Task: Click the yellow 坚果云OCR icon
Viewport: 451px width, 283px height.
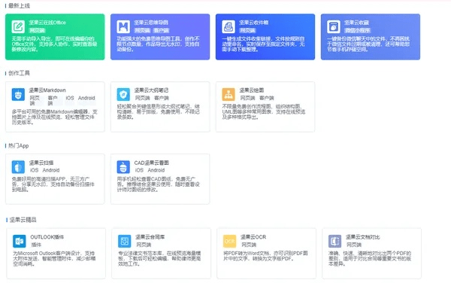Action: point(230,242)
